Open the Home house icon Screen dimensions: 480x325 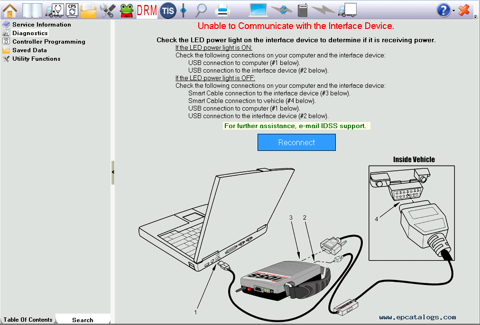tap(10, 10)
